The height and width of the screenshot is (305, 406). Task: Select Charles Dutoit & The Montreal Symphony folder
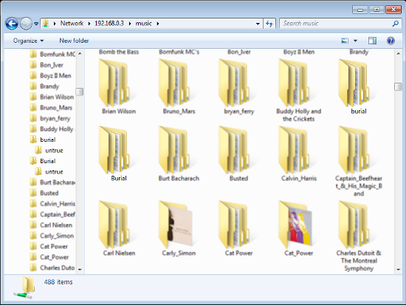pyautogui.click(x=354, y=225)
